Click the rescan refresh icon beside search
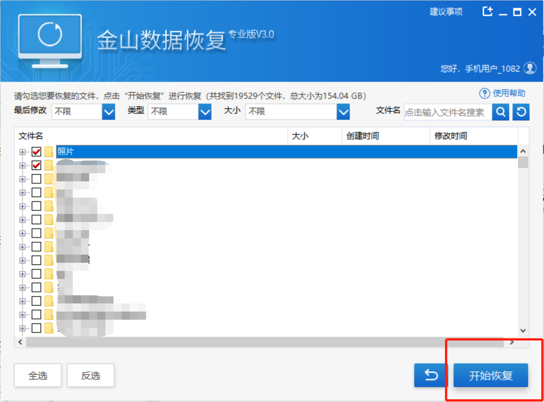Screen dimensions: 544x402 [521, 112]
